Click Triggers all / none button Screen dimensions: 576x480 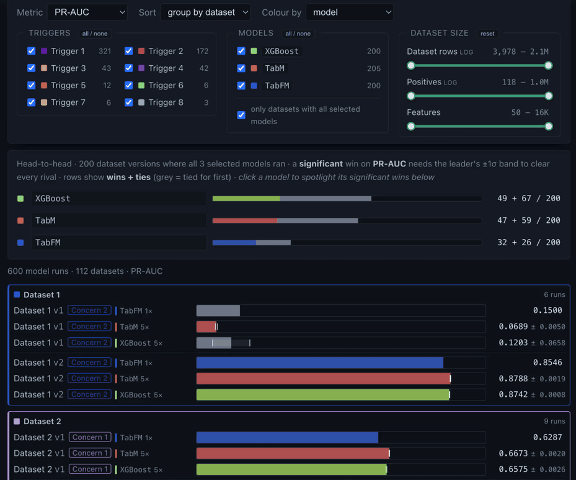coord(95,34)
